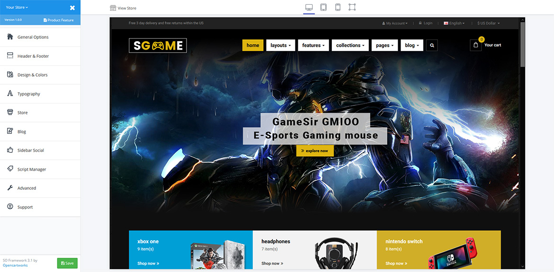Expand the blog menu
554x272 pixels.
[412, 45]
